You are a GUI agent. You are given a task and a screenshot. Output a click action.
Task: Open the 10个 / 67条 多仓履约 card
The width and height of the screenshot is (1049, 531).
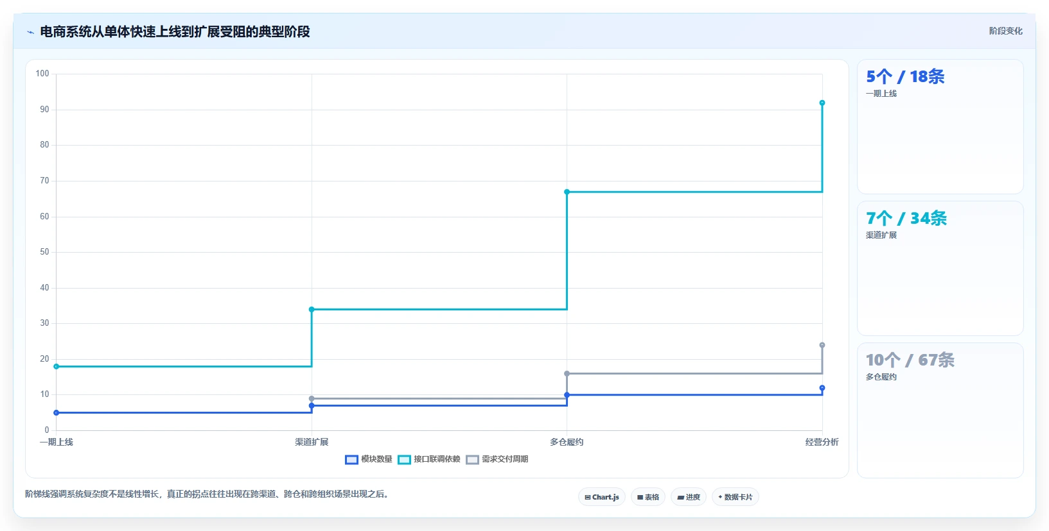pyautogui.click(x=940, y=410)
